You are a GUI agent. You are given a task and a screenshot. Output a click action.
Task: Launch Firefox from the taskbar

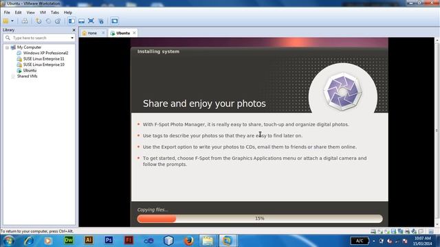[188, 241]
